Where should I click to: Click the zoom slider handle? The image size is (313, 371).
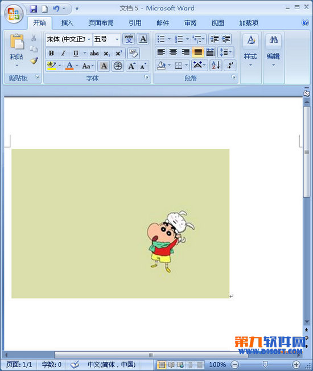point(265,364)
